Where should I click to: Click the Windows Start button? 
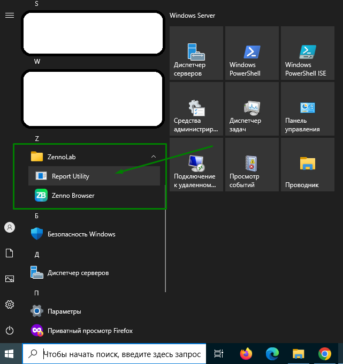click(9, 354)
